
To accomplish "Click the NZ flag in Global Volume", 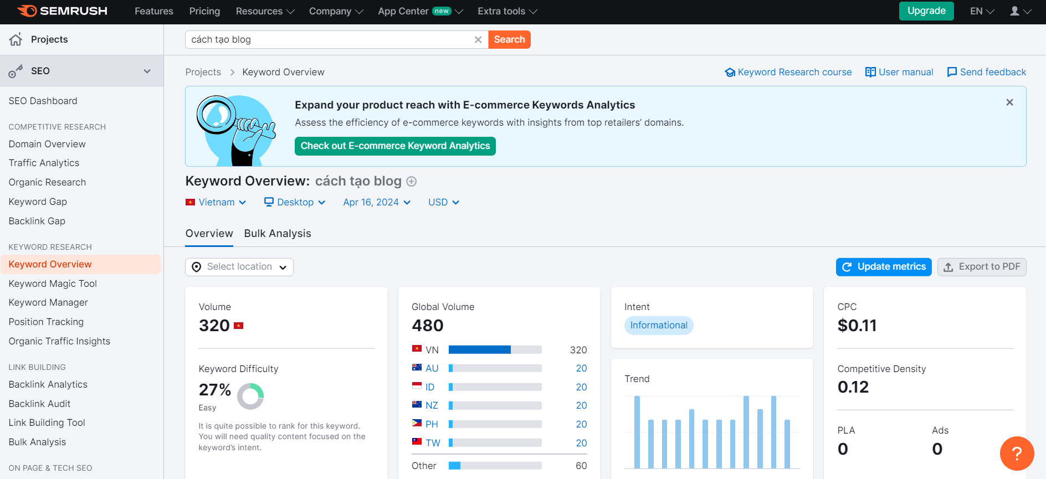I will tap(417, 404).
